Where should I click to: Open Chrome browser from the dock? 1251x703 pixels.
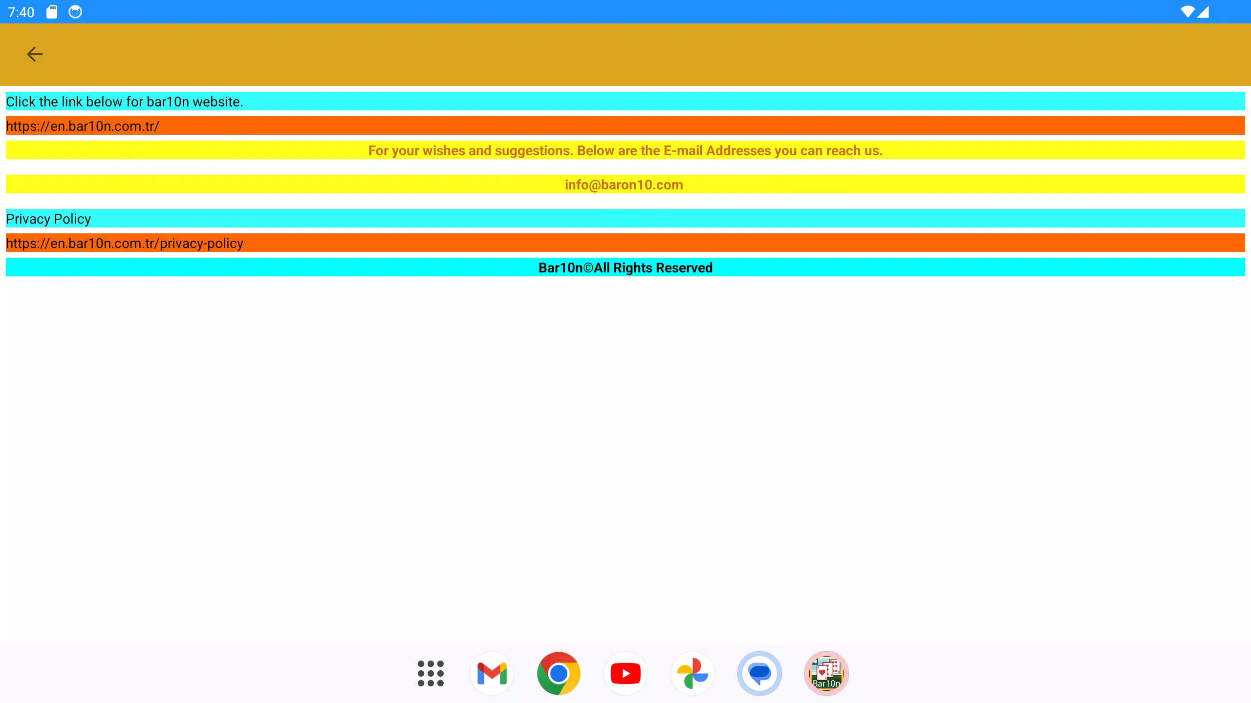pos(559,674)
